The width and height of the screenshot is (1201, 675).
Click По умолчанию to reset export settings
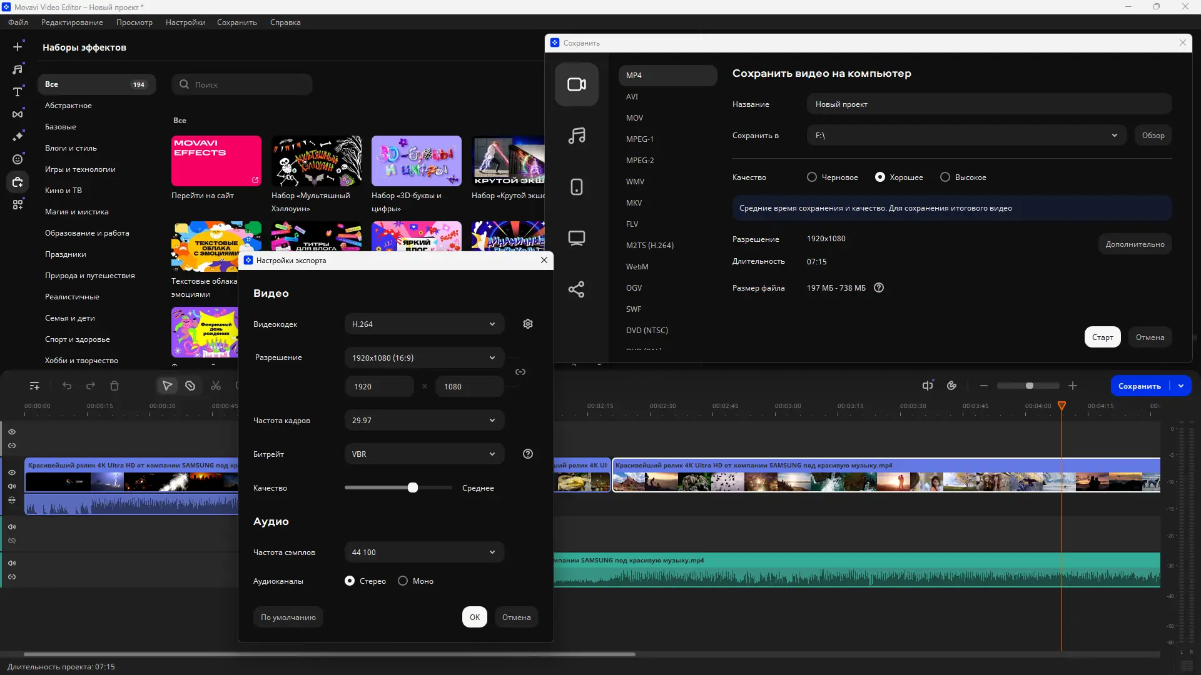coord(287,617)
